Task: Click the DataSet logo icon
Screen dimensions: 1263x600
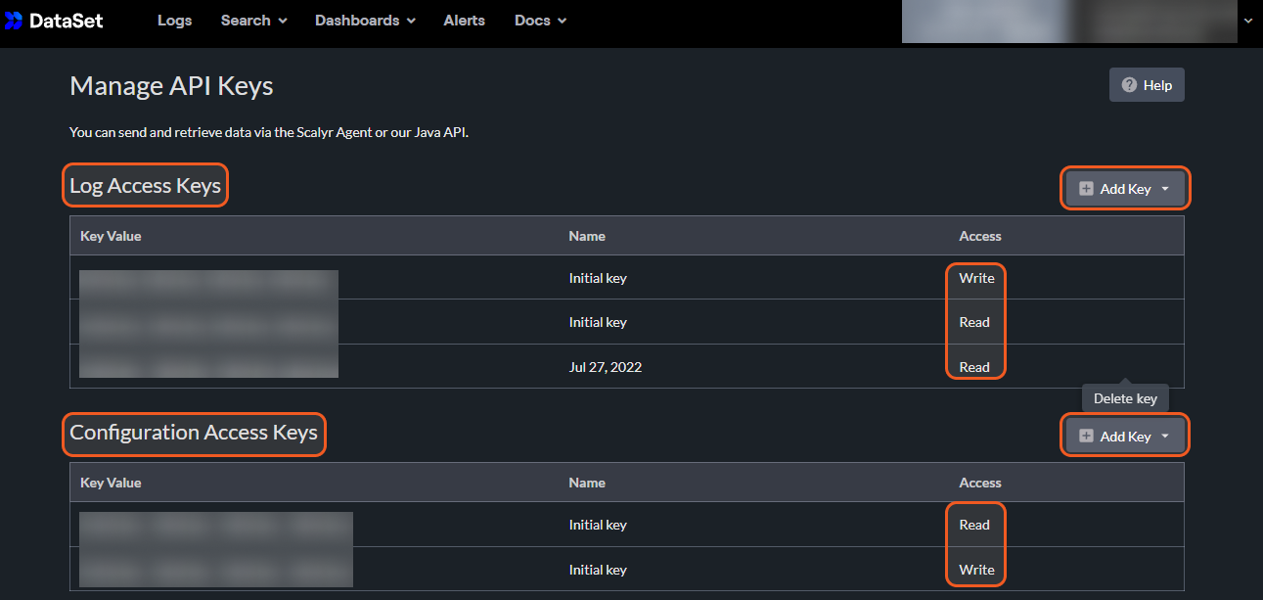Action: pos(14,21)
